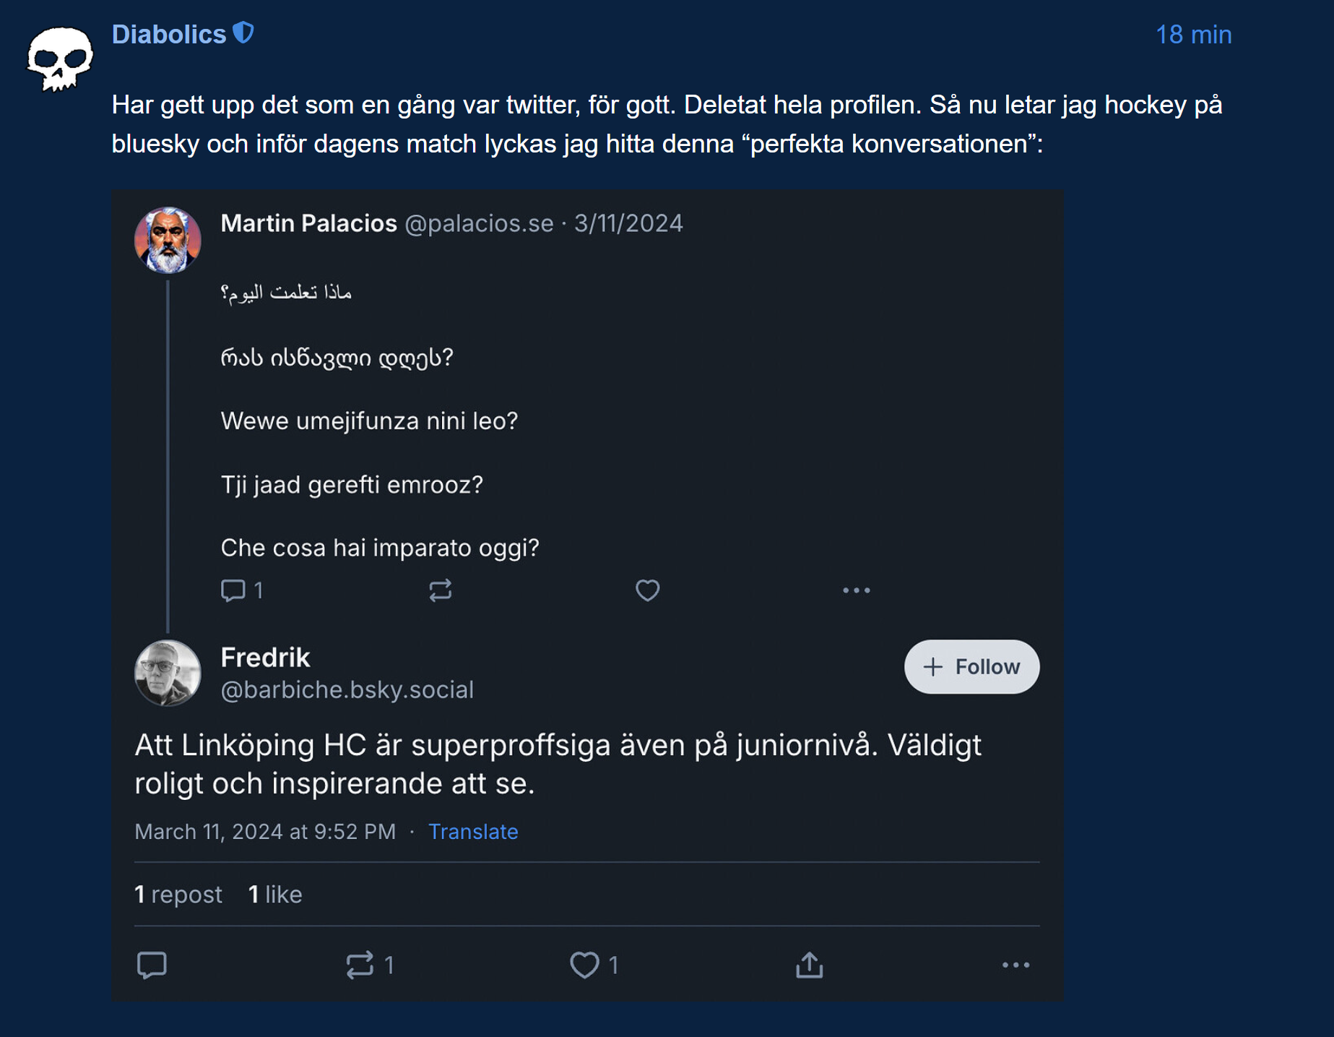Follow Fredrik with the Follow button
The height and width of the screenshot is (1037, 1334).
pos(971,666)
